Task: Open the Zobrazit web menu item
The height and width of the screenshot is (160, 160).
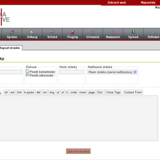Action: coord(116,3)
